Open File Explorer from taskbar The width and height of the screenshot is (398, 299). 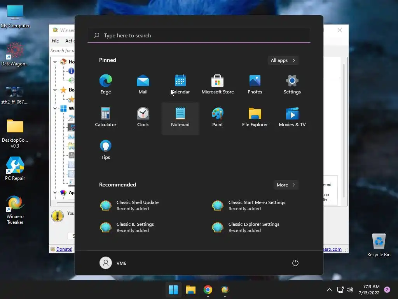click(x=190, y=290)
